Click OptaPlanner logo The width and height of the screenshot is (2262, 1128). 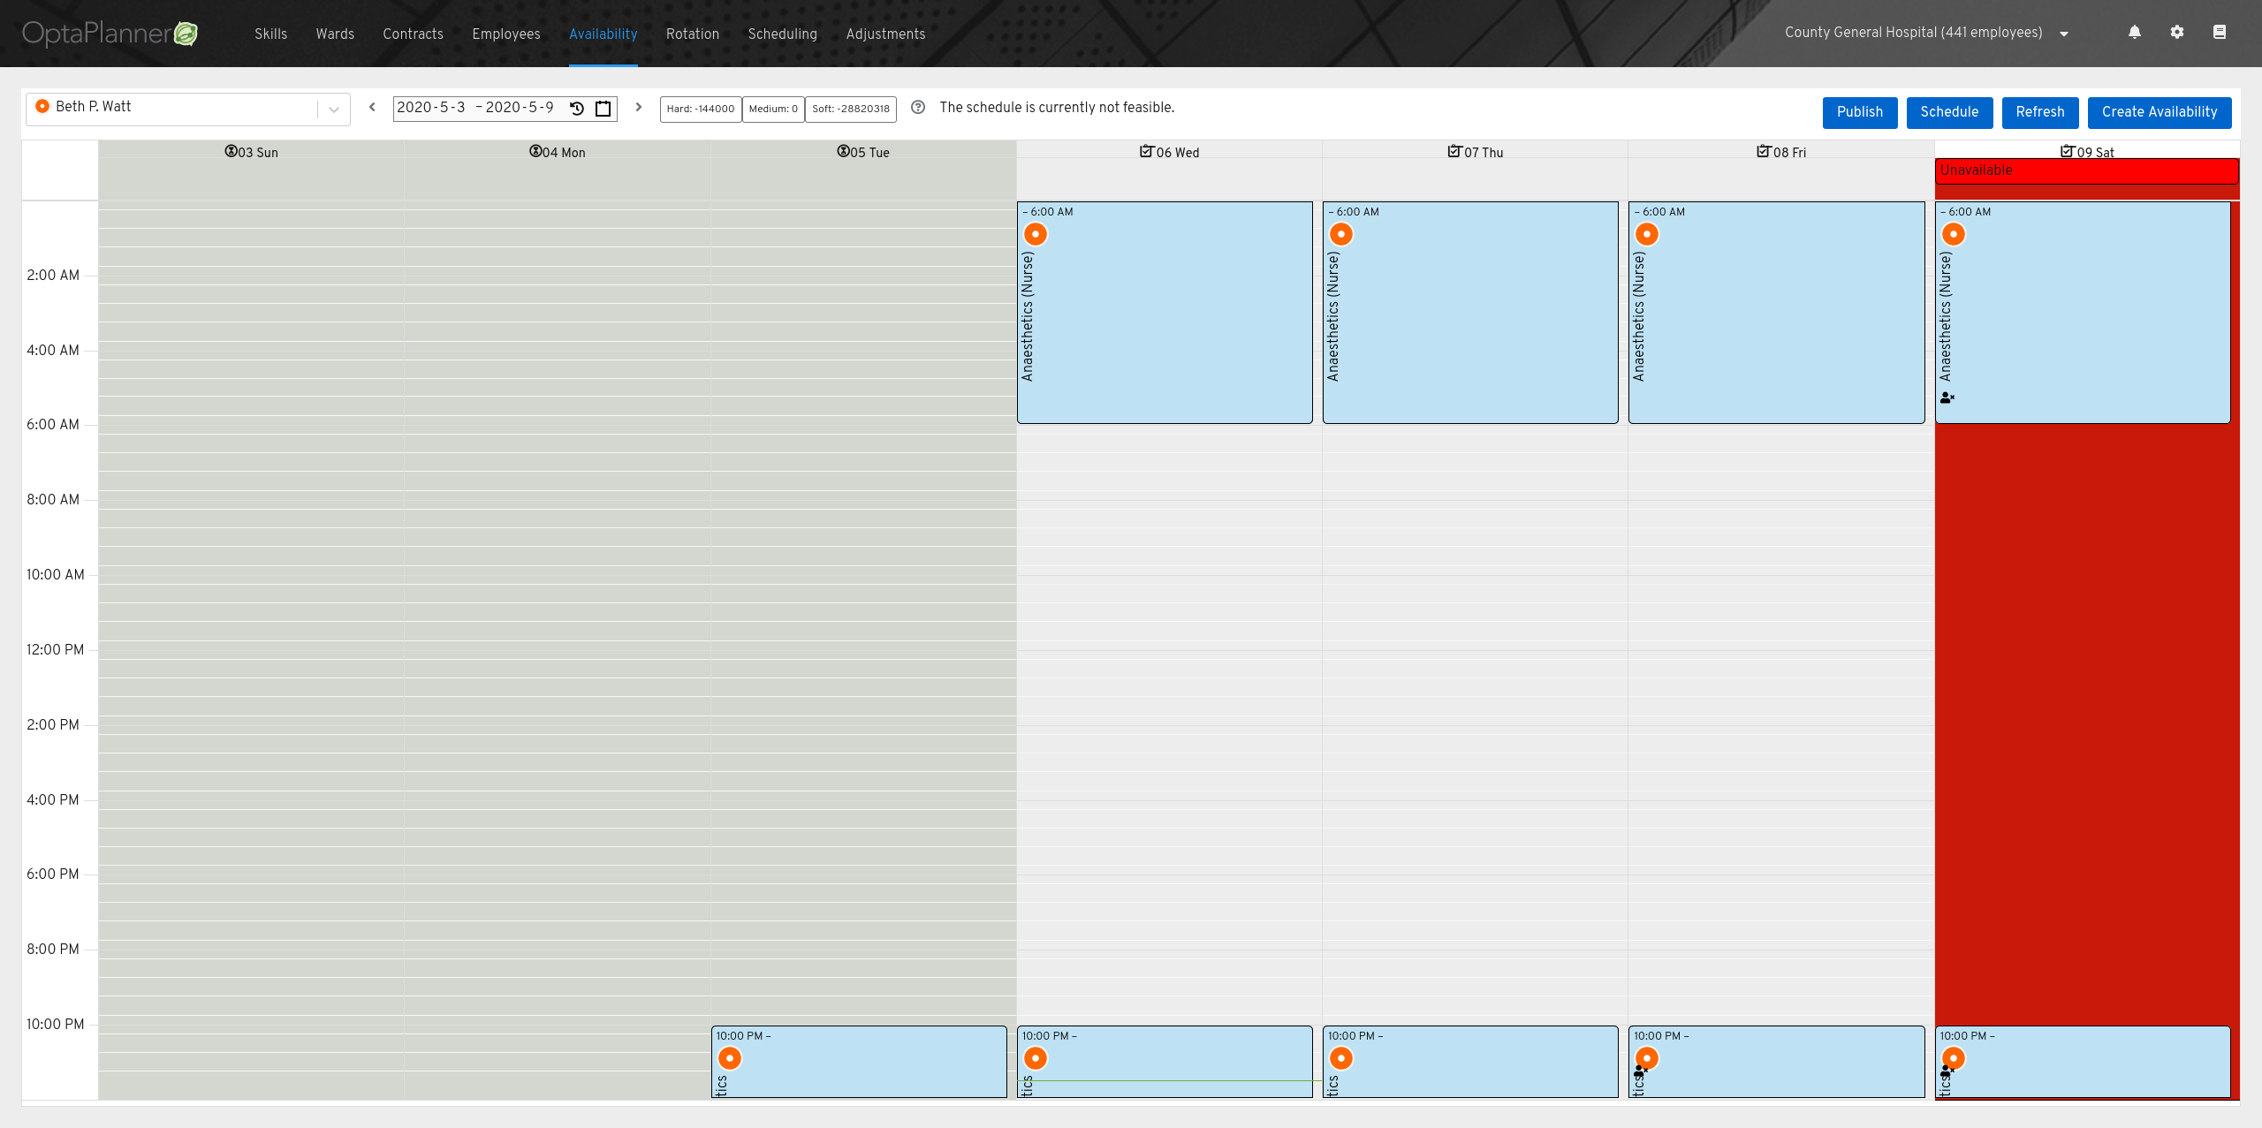click(x=110, y=34)
